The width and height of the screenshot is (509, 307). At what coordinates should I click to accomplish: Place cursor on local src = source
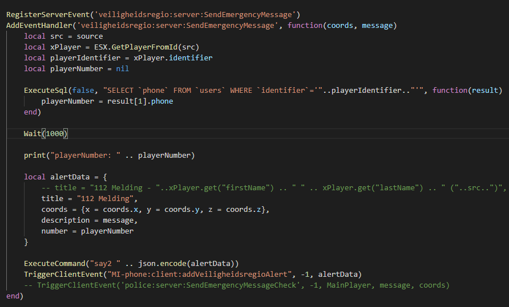coord(63,36)
